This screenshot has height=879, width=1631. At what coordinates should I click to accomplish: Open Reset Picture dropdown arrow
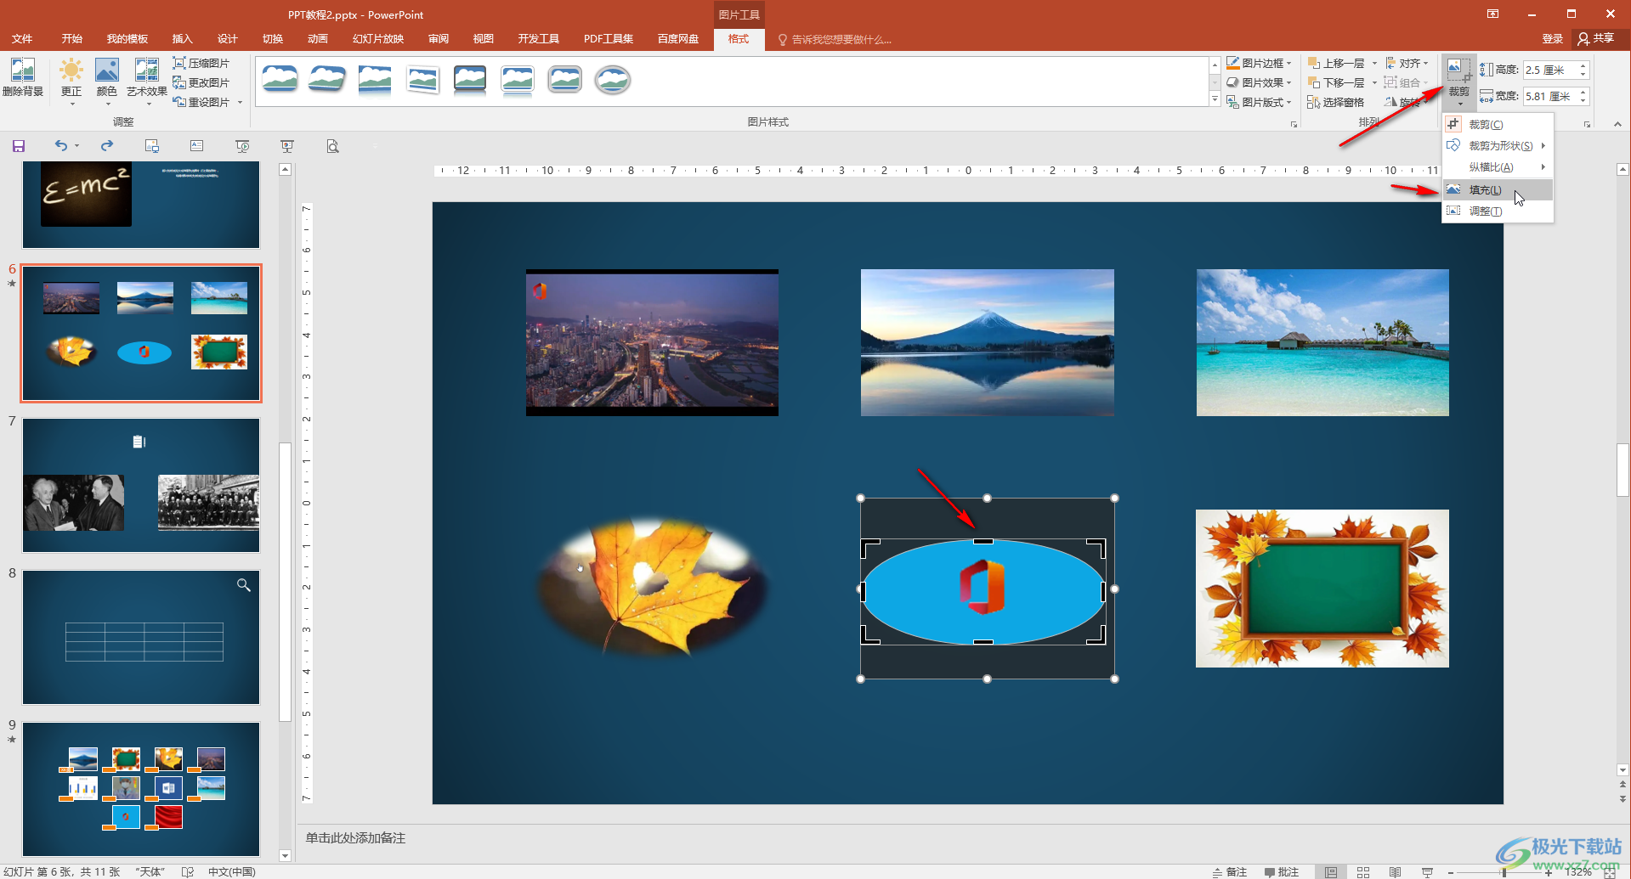click(x=240, y=102)
